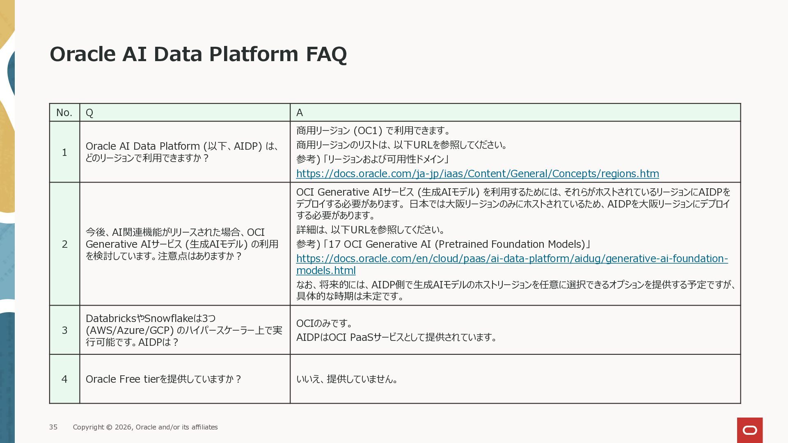Click the Copyright 2026 Oracle footer text

[145, 427]
